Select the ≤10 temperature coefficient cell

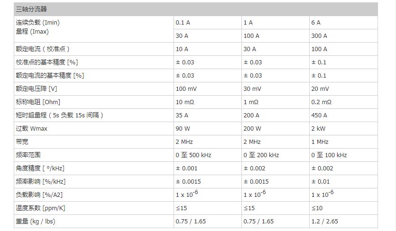pos(316,208)
